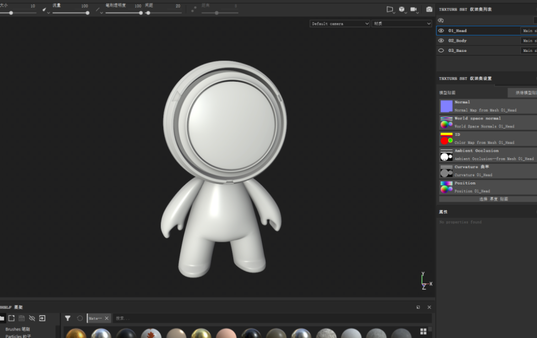Click the circle filter icon beside shelf funnel
Image resolution: width=537 pixels, height=338 pixels.
[x=80, y=318]
